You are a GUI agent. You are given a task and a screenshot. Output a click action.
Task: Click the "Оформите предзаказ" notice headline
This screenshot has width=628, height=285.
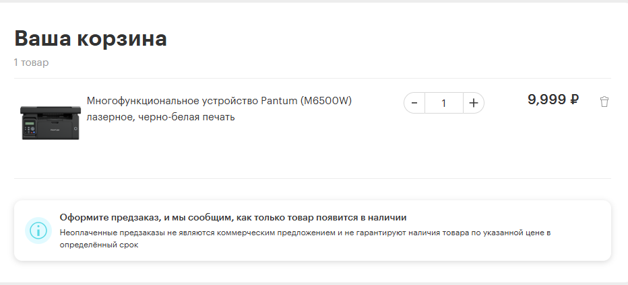[x=232, y=218]
